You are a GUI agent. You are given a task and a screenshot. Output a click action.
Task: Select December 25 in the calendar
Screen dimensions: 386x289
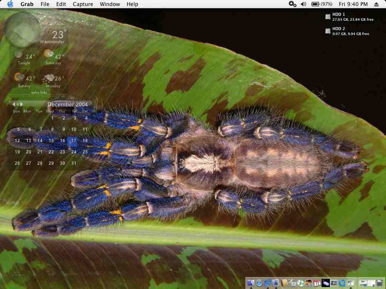(x=85, y=152)
